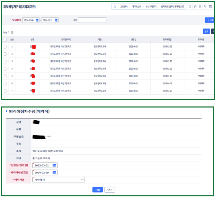Image resolution: width=215 pixels, height=198 pixels.
Task: Open calendar icon for 퇴직예정년월일 2024-02-29
Action: click(x=54, y=172)
